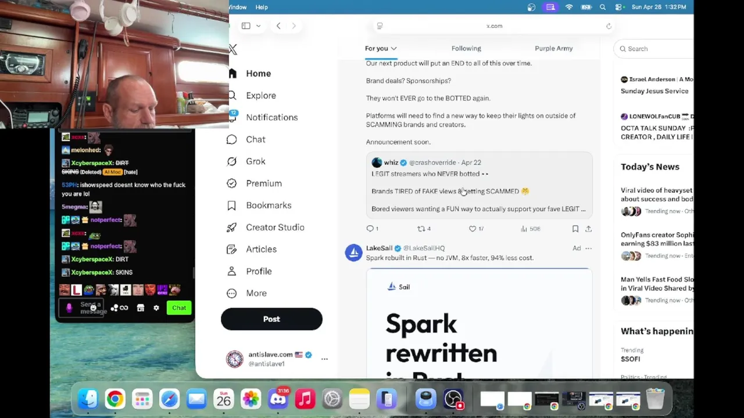This screenshot has width=744, height=418.
Task: Open emoji picker in chat message box
Action: tap(92, 308)
